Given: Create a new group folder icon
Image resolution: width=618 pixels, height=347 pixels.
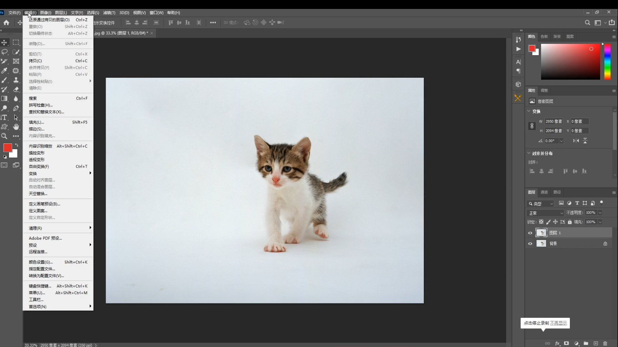Looking at the screenshot, I should pyautogui.click(x=586, y=344).
